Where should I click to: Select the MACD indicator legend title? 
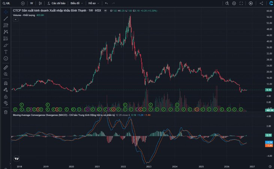(x=64, y=115)
